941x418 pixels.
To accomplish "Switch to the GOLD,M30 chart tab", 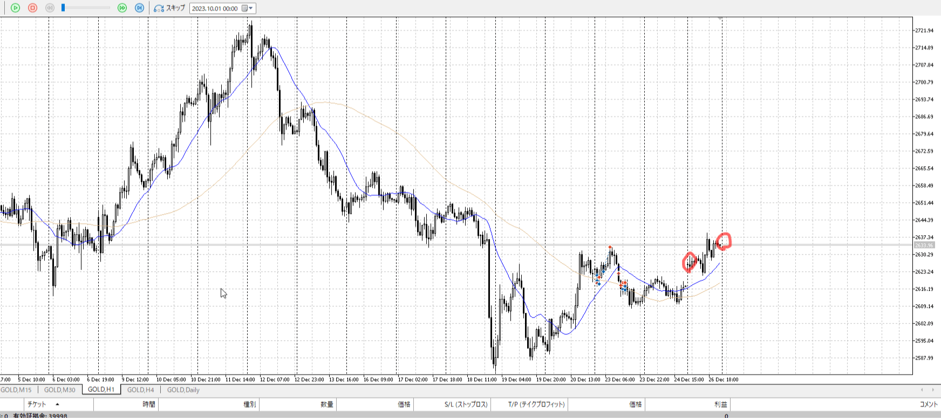I will click(59, 390).
